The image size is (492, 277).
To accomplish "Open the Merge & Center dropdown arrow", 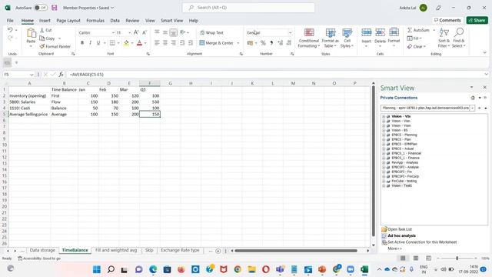I will coord(238,43).
